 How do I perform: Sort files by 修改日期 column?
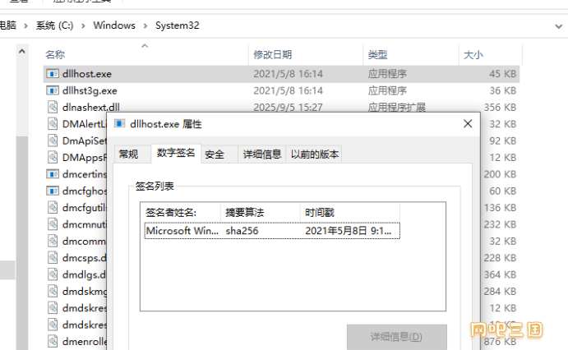306,55
